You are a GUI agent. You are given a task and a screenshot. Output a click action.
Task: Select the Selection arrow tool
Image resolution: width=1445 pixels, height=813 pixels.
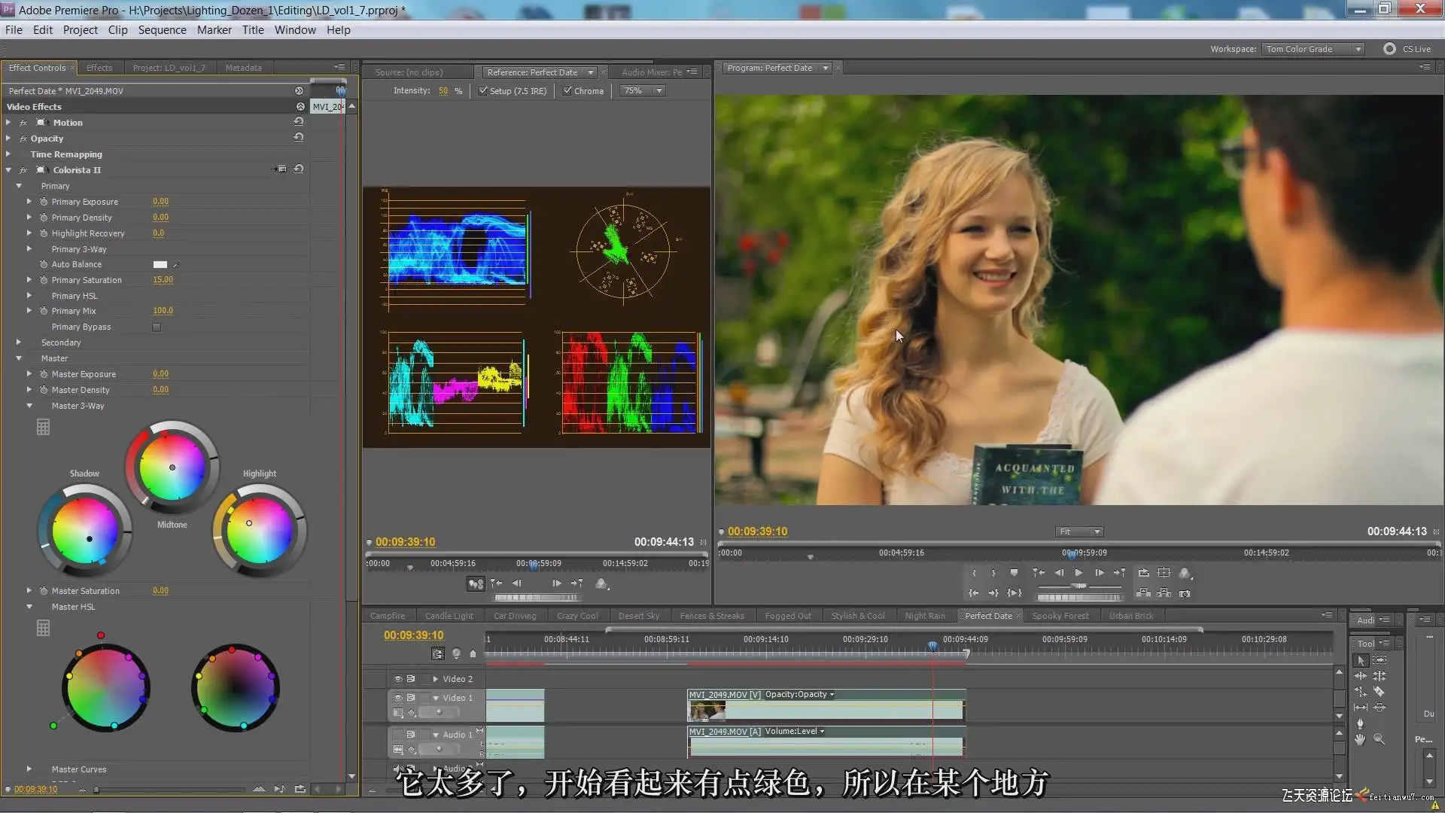point(1361,660)
